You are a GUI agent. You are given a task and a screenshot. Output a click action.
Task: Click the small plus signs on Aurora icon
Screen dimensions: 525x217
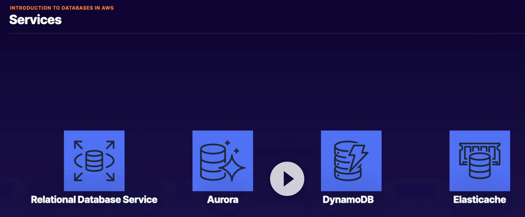[x=232, y=147]
